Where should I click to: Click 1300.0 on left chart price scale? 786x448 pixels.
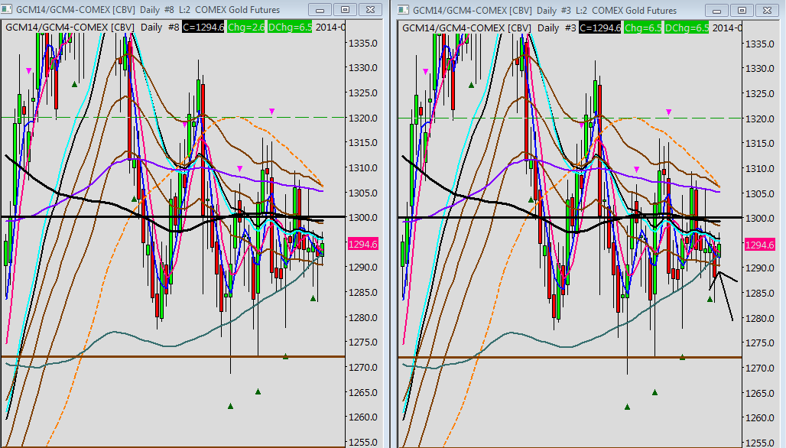pyautogui.click(x=363, y=217)
